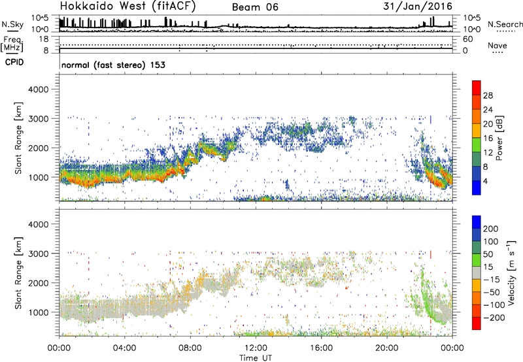Click the '28' power colorbar value

(488, 95)
